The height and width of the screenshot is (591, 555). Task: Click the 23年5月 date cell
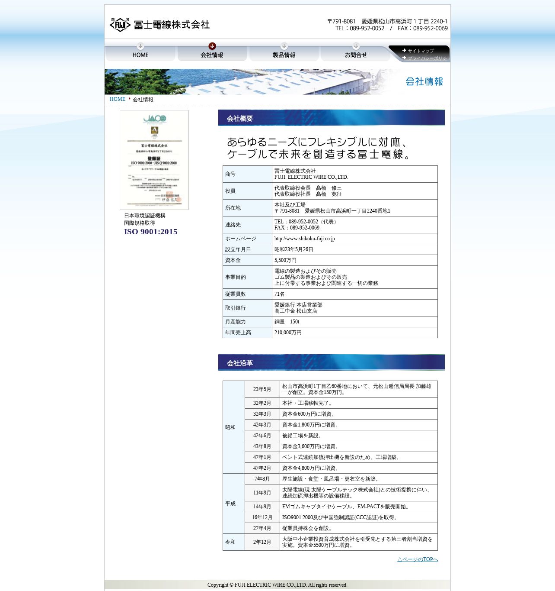262,389
